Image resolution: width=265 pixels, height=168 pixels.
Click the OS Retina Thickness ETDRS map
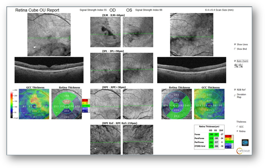click(x=177, y=104)
